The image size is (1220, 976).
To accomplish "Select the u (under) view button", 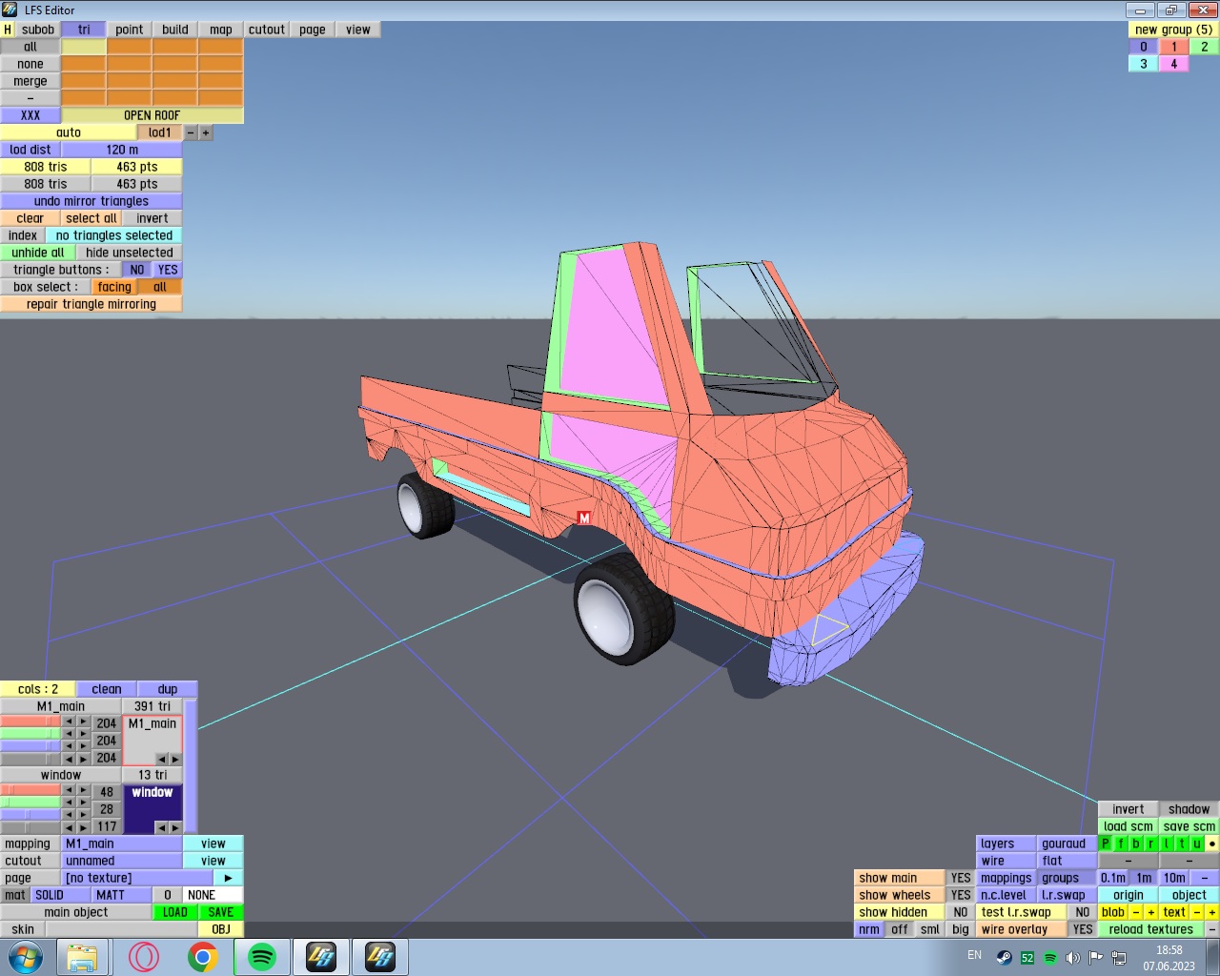I will click(x=1197, y=844).
